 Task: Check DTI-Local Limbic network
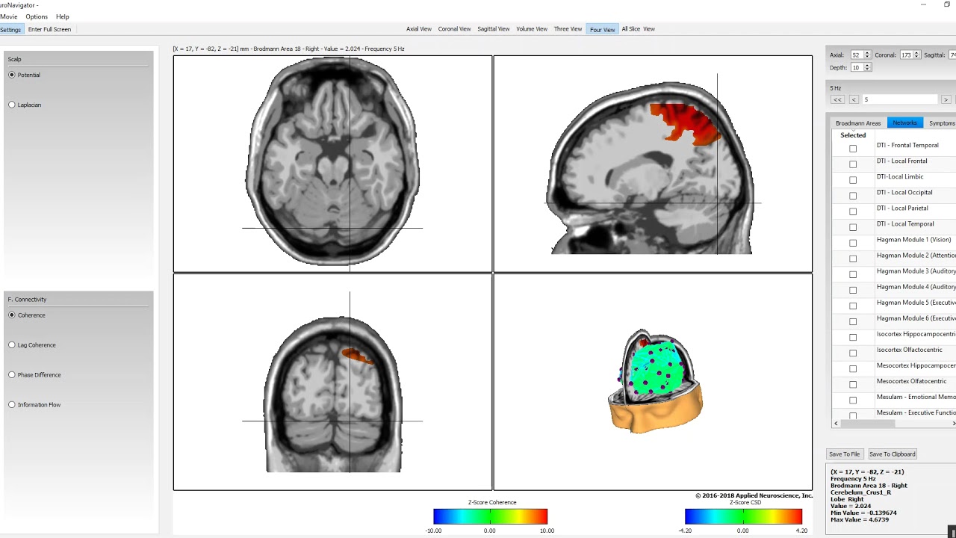click(853, 180)
